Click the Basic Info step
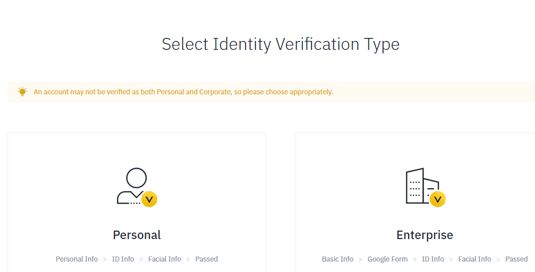The image size is (535, 272). [x=337, y=259]
